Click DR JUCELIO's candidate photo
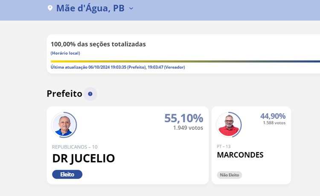This screenshot has height=196, width=320. [x=64, y=125]
